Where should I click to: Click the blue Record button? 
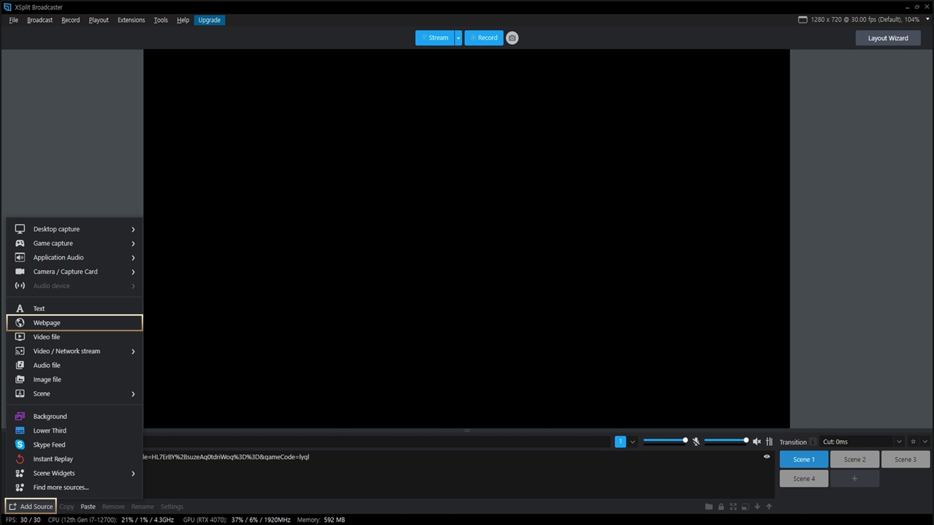coord(484,38)
